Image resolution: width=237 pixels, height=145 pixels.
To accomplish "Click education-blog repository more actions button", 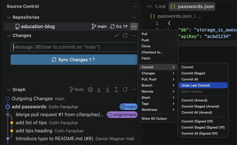I will (134, 27).
